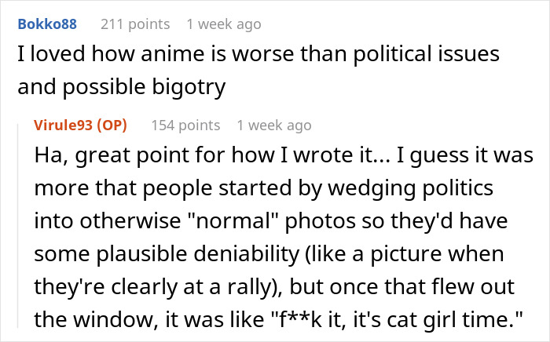Viewport: 550px width, 342px height.
Task: Click the line starting "I loved how"
Action: click(x=258, y=56)
